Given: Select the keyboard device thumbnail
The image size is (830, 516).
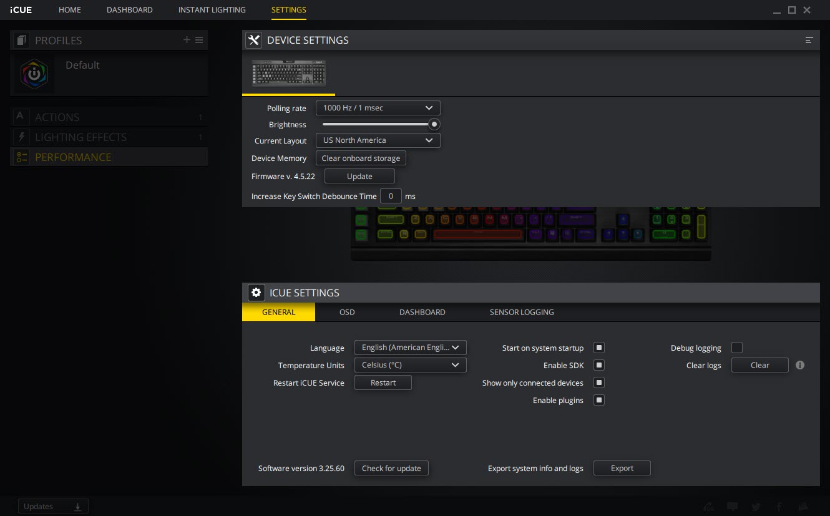Looking at the screenshot, I should tap(288, 73).
